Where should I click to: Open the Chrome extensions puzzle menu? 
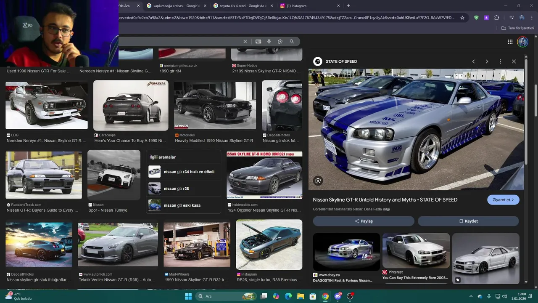click(x=496, y=18)
